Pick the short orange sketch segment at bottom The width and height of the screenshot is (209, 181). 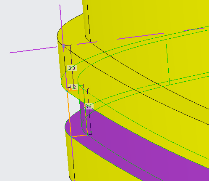79,136
